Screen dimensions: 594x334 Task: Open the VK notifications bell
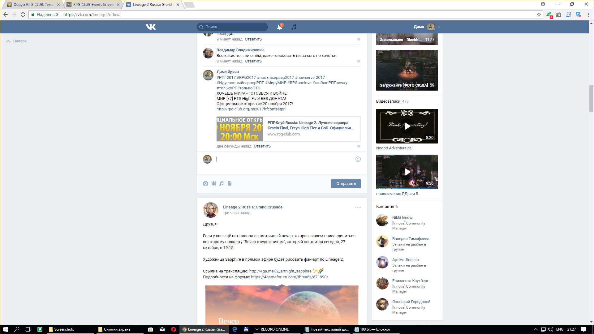[x=279, y=27]
